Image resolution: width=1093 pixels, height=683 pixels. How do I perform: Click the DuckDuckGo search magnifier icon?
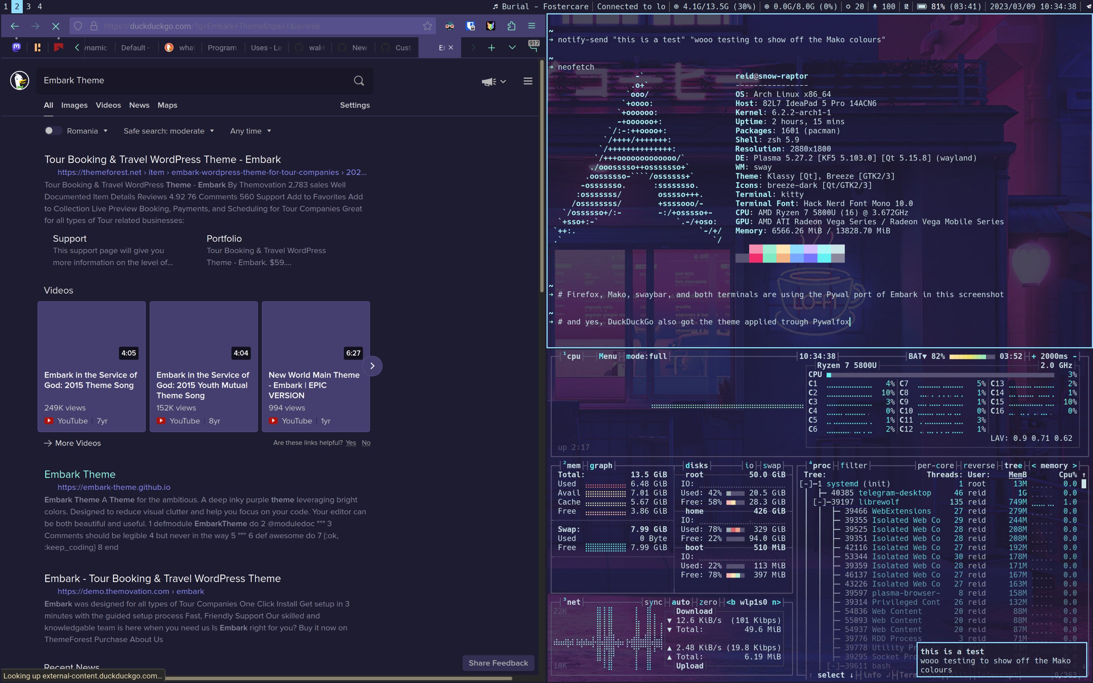pyautogui.click(x=359, y=80)
